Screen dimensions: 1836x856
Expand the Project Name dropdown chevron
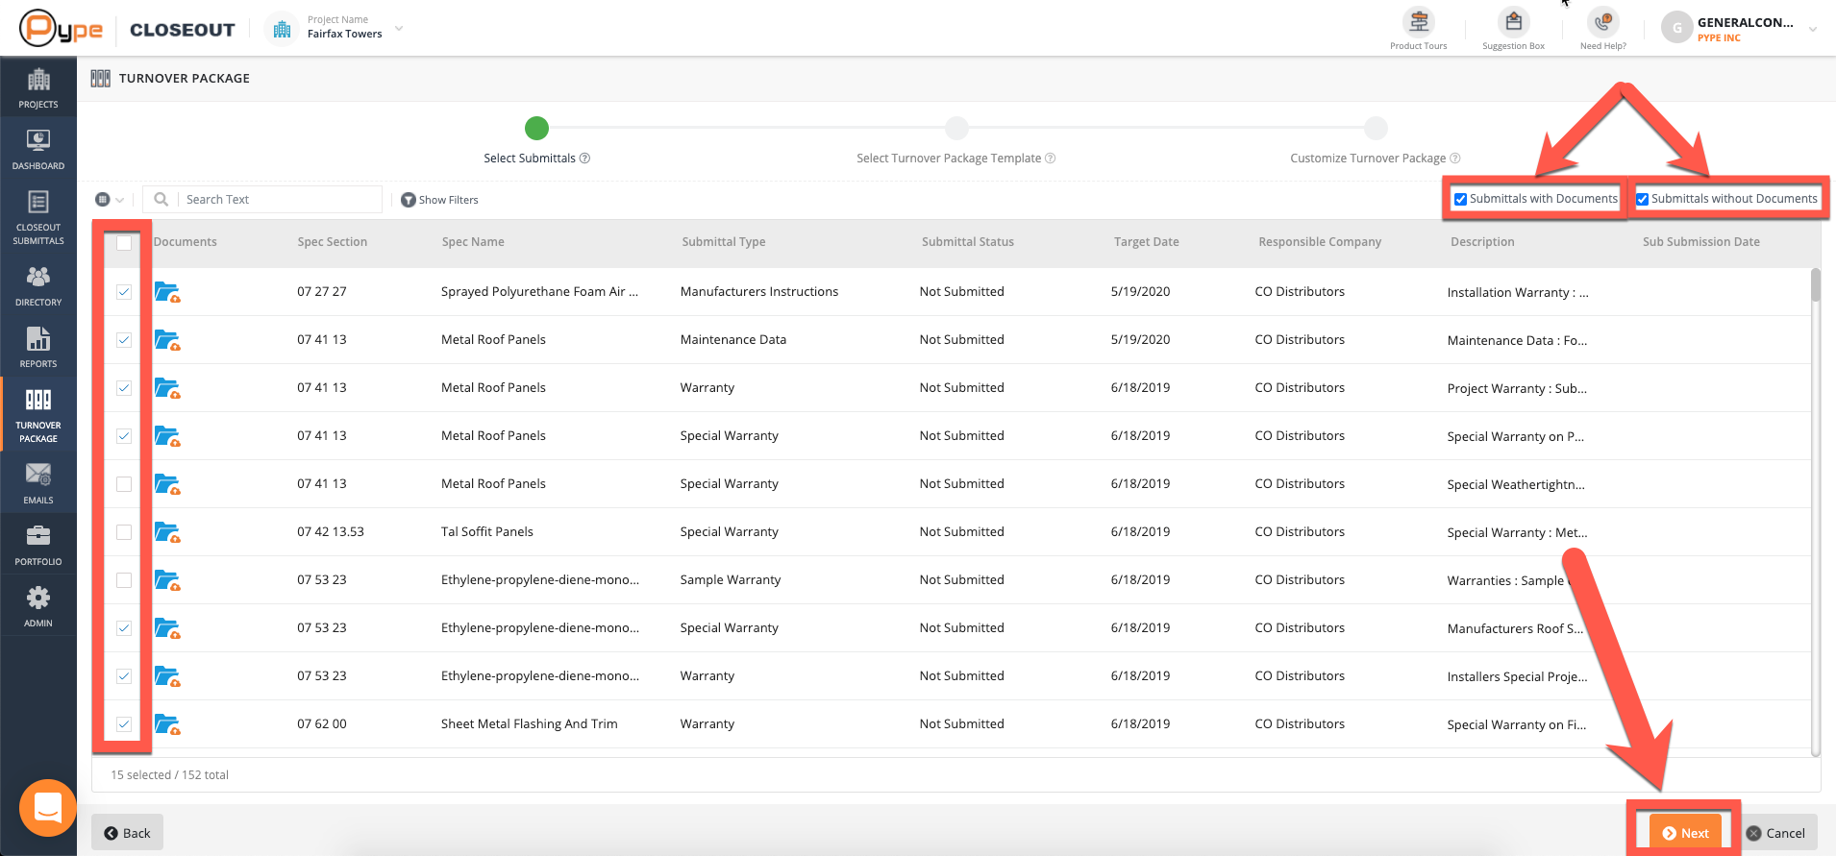click(x=399, y=29)
